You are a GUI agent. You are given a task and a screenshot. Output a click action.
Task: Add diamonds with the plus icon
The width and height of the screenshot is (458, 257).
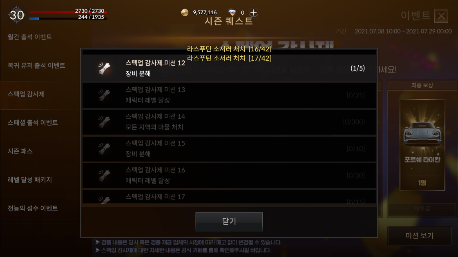coord(253,13)
